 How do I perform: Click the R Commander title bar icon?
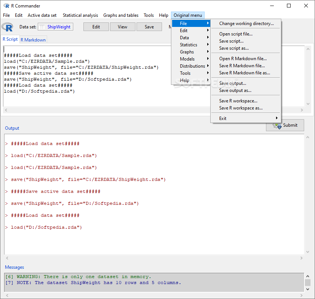coord(6,6)
